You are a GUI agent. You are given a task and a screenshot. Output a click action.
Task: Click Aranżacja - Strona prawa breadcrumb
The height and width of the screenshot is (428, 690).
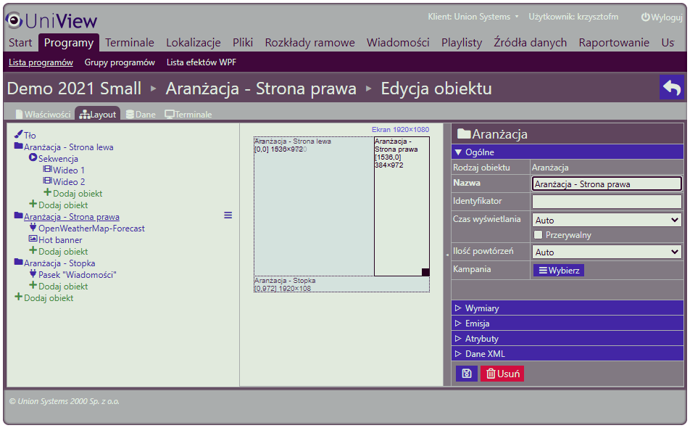point(261,89)
